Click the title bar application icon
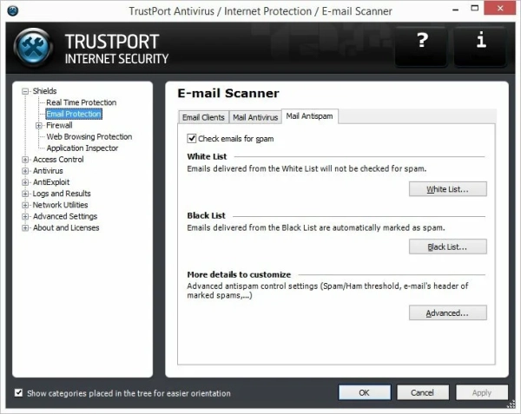Image resolution: width=521 pixels, height=414 pixels. [x=13, y=11]
